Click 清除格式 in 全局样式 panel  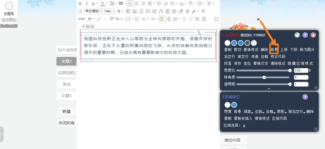point(278,63)
